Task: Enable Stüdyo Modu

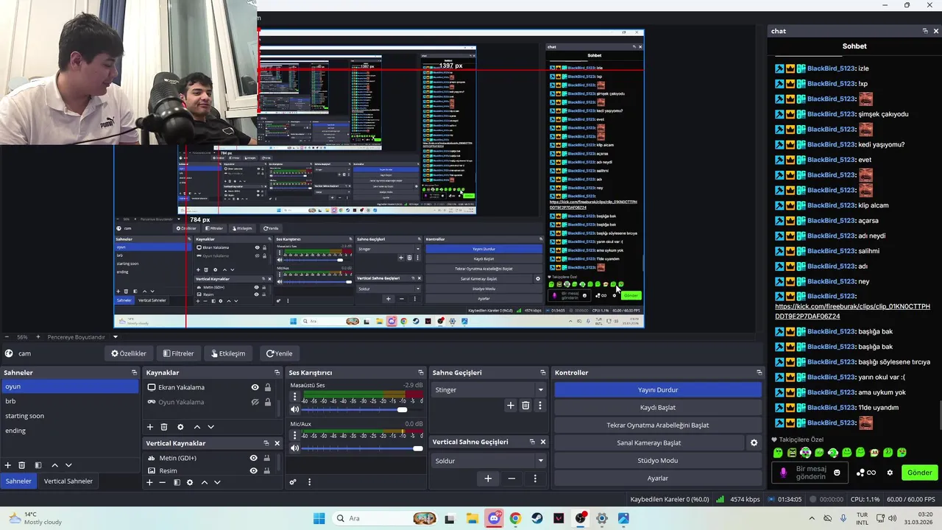Action: [x=658, y=460]
